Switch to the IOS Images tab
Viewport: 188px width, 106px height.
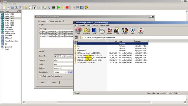click(x=41, y=21)
